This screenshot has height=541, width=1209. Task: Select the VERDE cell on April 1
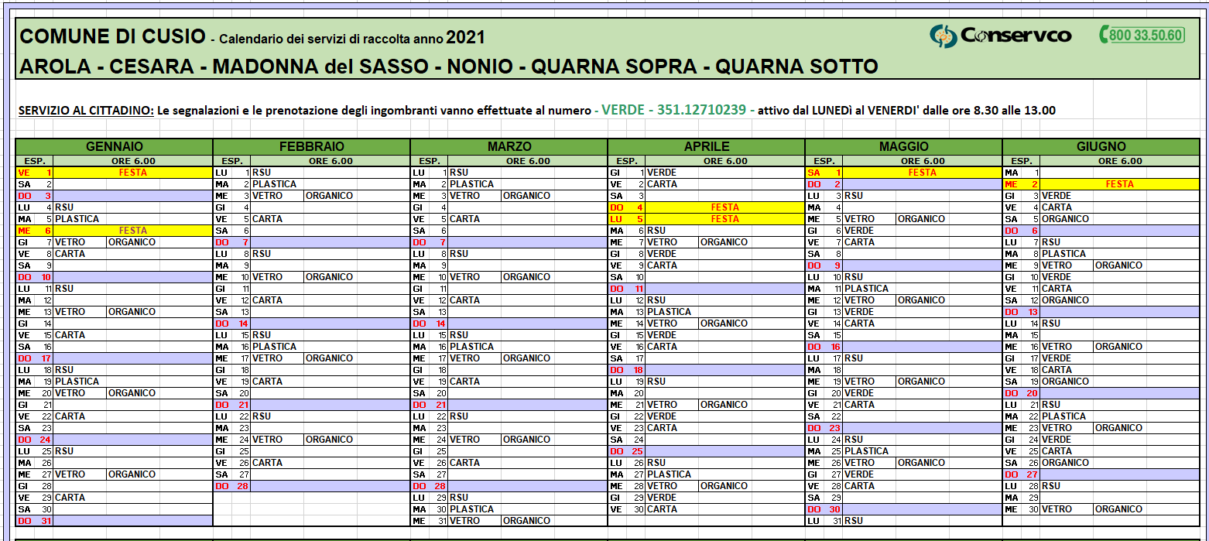[662, 173]
